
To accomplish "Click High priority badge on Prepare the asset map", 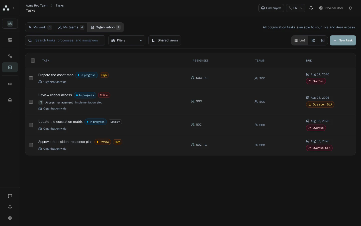I will pos(104,75).
